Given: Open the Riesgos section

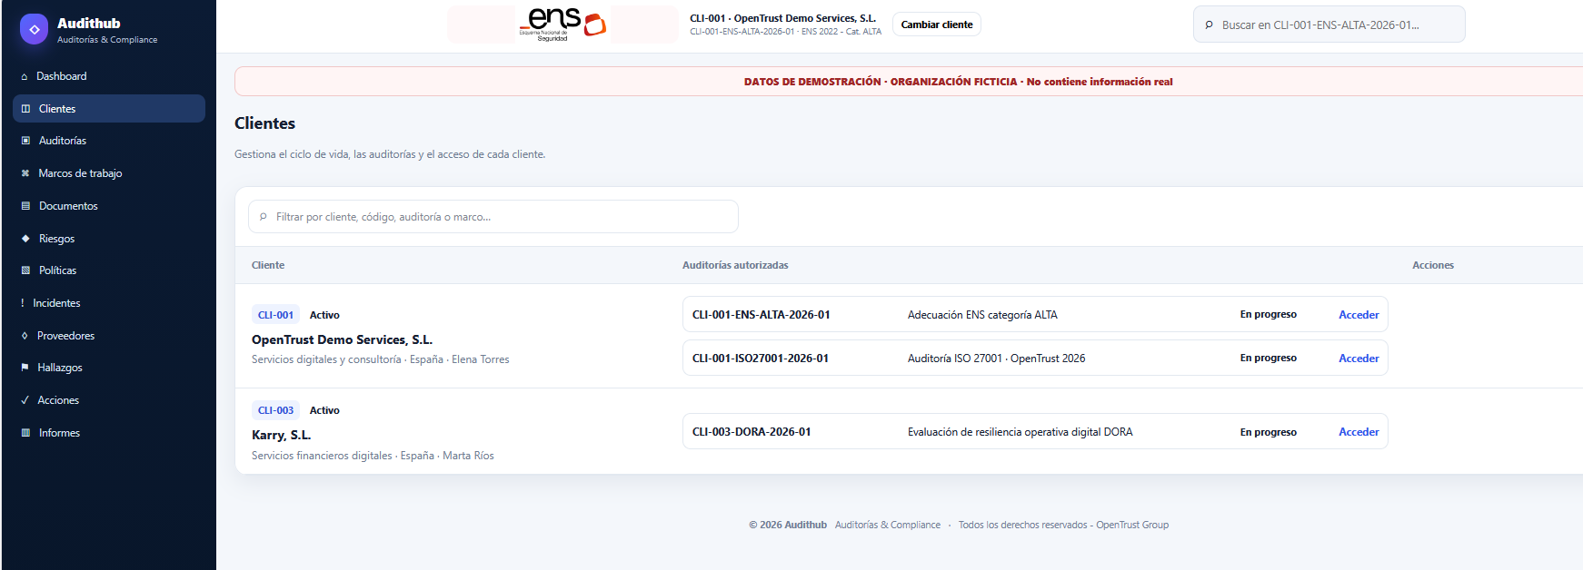Looking at the screenshot, I should coord(109,239).
